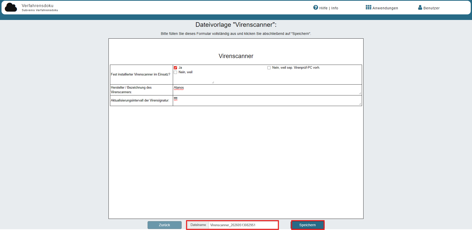472x230 pixels.
Task: Click the Hilfe question mark icon
Action: (x=316, y=8)
